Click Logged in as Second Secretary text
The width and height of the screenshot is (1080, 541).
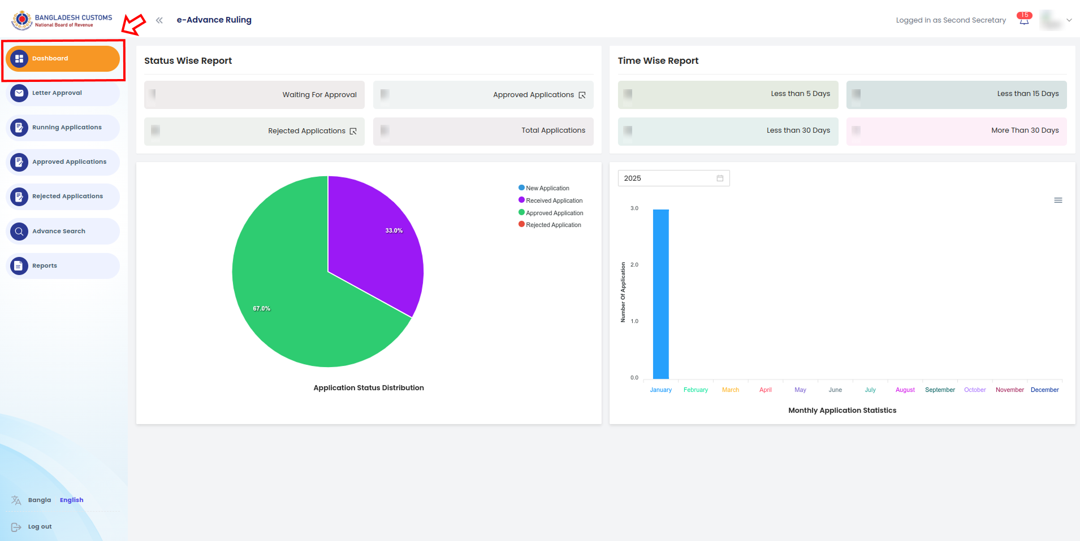[951, 20]
